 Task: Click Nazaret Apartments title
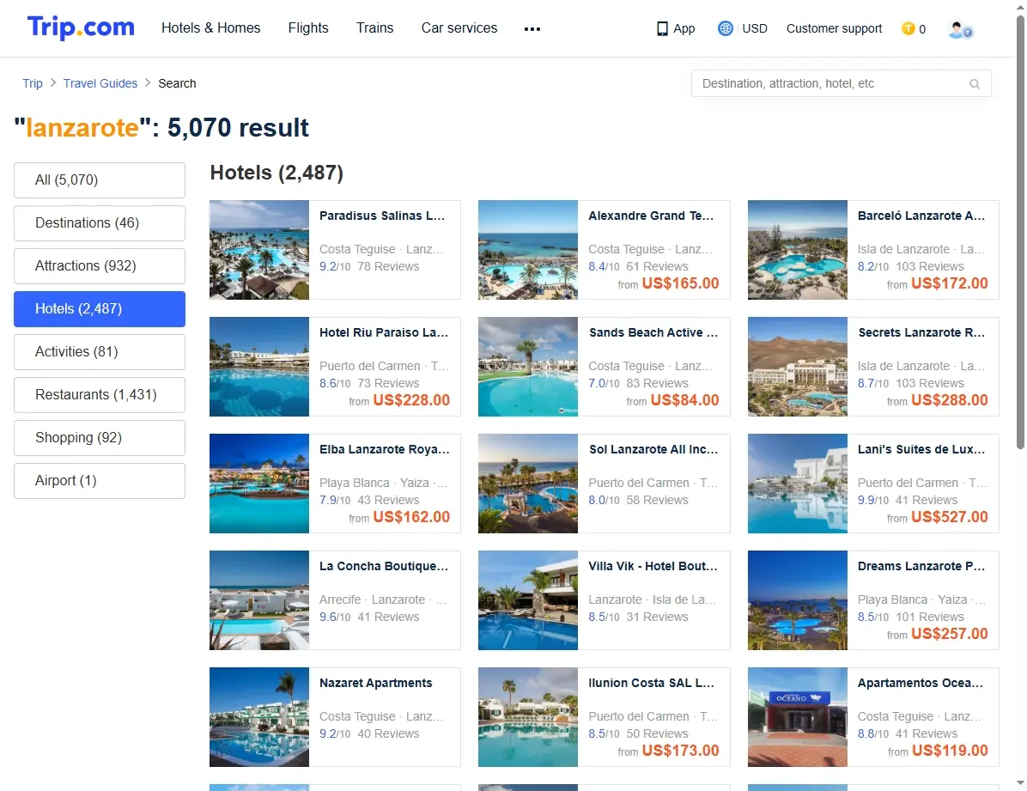[376, 683]
